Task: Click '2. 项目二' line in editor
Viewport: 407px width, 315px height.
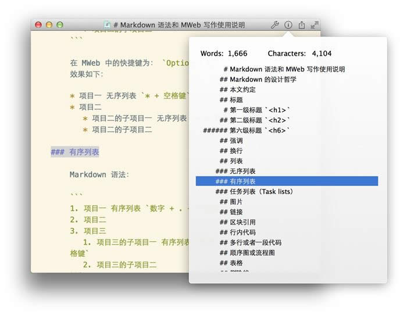Action: [x=88, y=220]
